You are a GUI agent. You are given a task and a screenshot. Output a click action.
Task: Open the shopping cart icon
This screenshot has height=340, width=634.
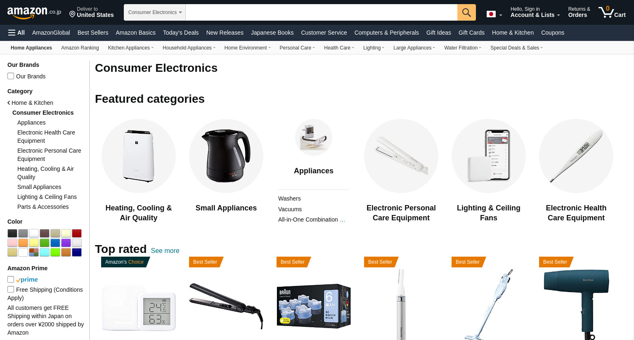pyautogui.click(x=612, y=12)
